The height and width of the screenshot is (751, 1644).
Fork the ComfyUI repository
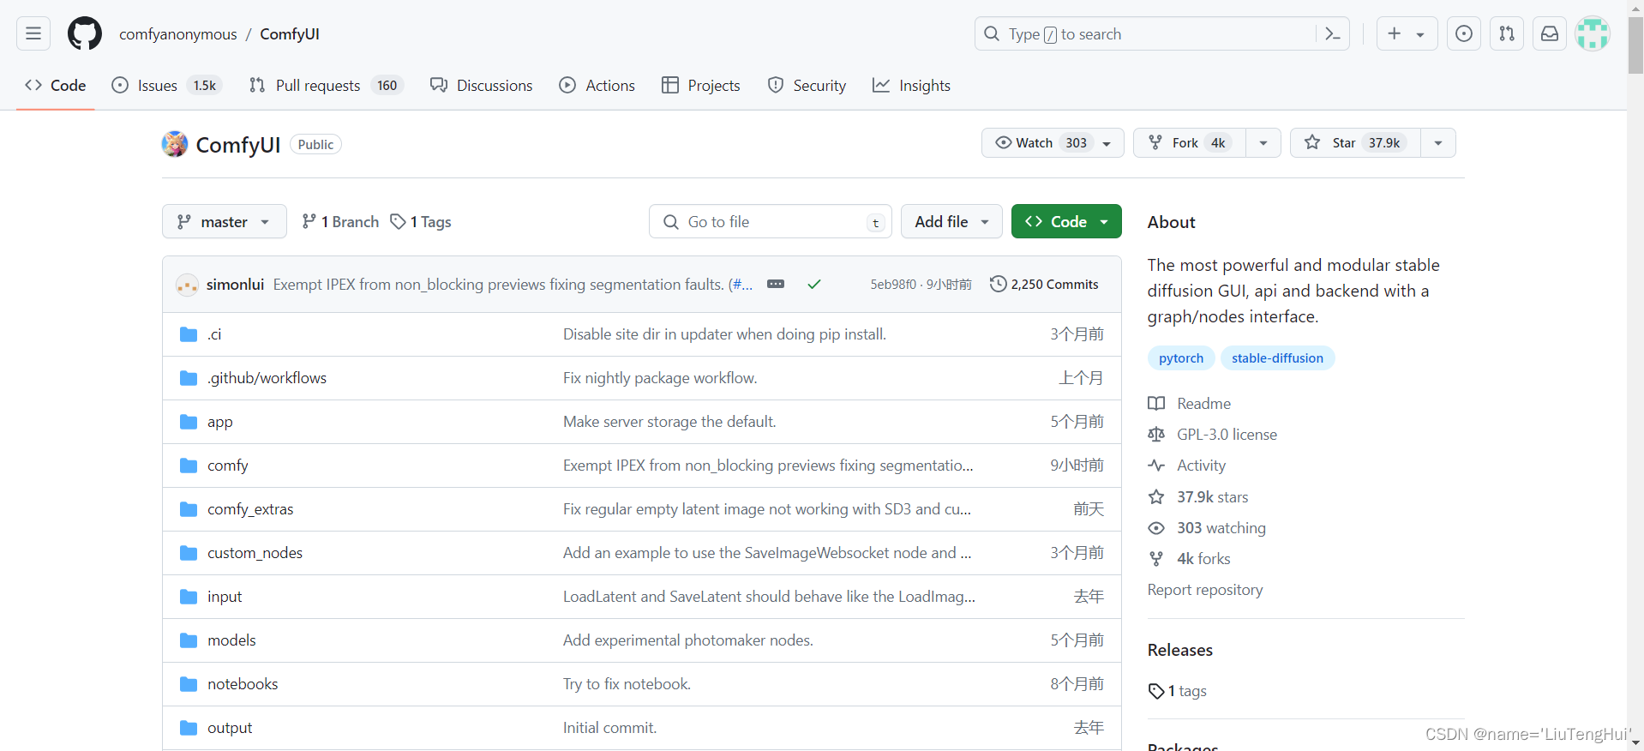point(1191,142)
